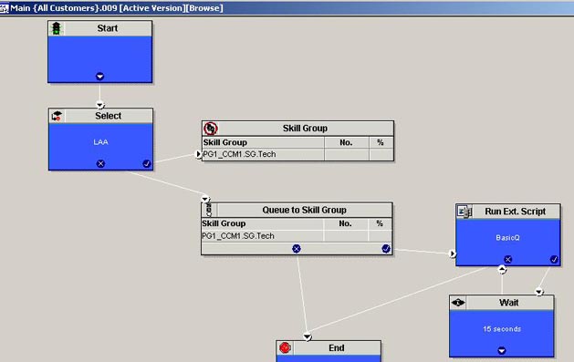Image resolution: width=574 pixels, height=362 pixels.
Task: Click the Wait node input arrow
Action: click(538, 292)
